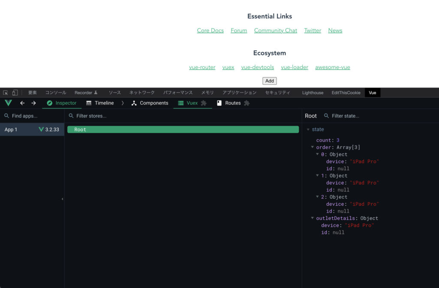Screen dimensions: 439x288
Task: Click the device value under 0: Object
Action: [x=364, y=161]
